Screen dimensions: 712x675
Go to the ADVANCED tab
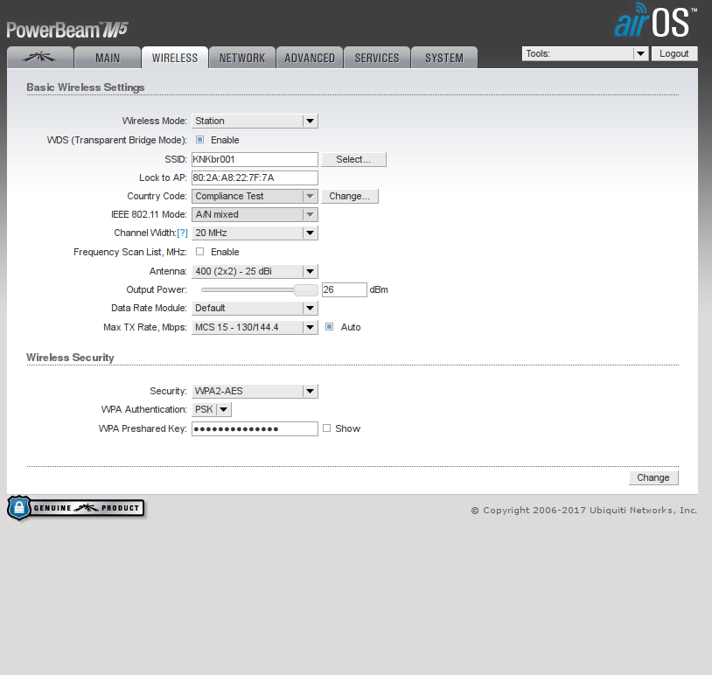[310, 58]
